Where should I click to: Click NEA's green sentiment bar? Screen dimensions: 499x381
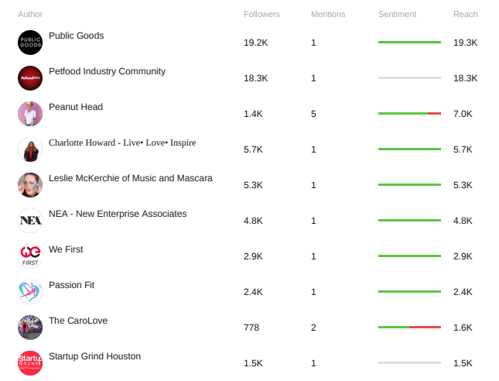[x=409, y=221]
